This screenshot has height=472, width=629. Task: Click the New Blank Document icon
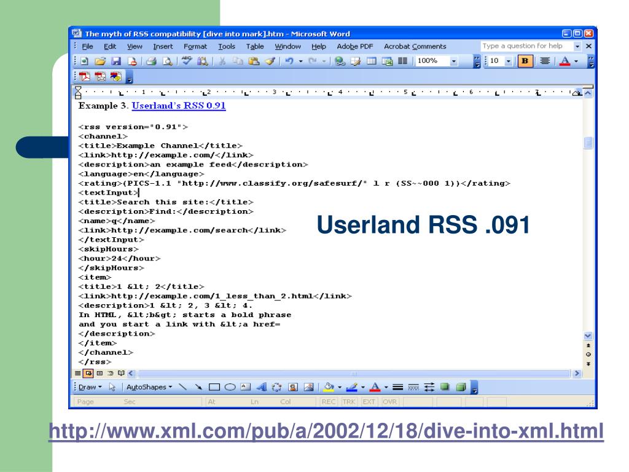(x=84, y=61)
